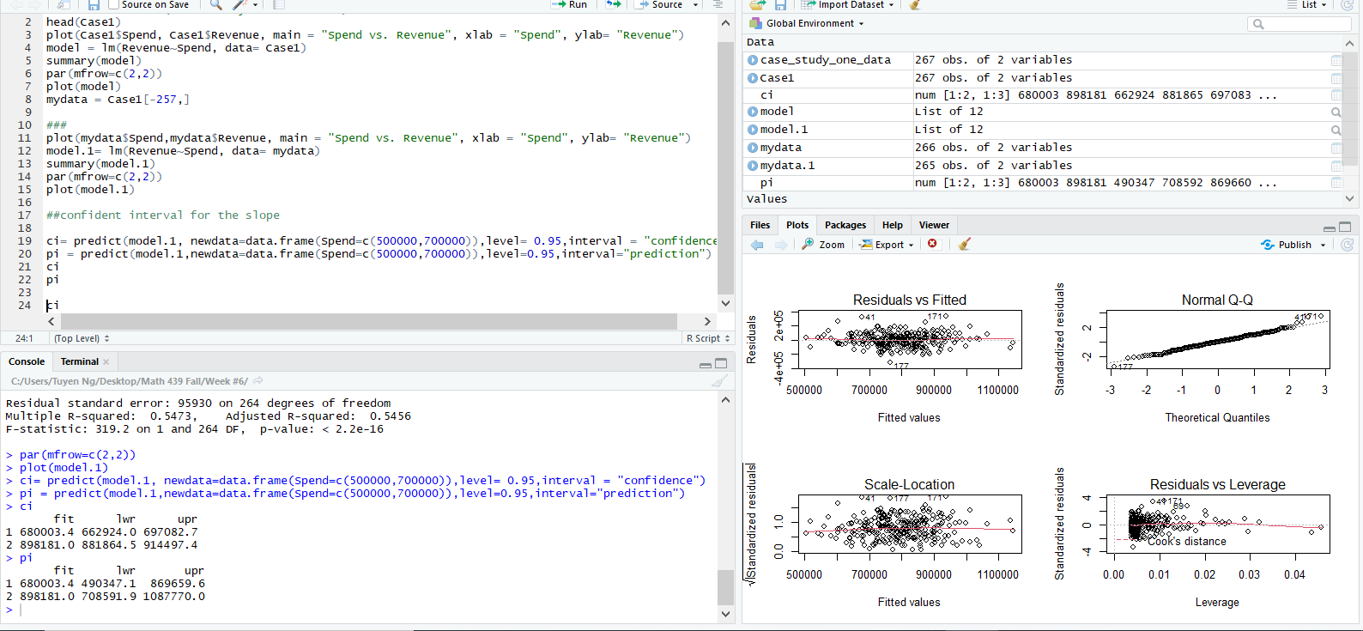Zoom the plot into a new window
1363x631 pixels.
[823, 245]
